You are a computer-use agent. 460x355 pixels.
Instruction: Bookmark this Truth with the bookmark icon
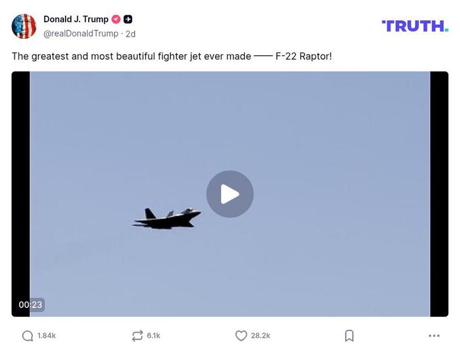point(349,335)
